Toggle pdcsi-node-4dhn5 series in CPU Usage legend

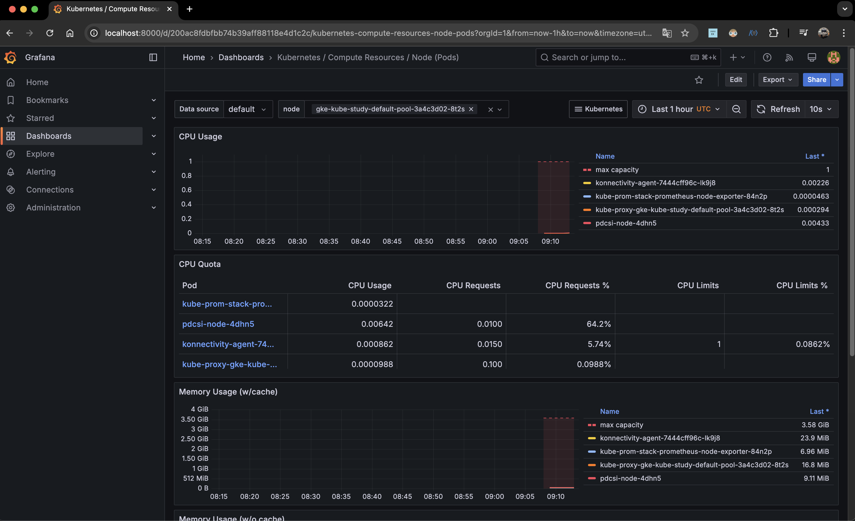point(626,223)
